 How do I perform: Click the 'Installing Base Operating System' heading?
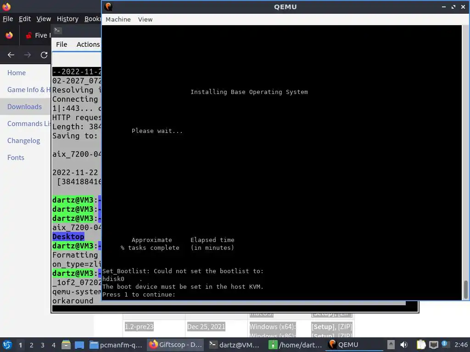tap(249, 92)
